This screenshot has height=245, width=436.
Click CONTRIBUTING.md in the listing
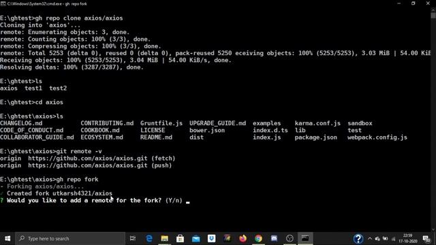tap(107, 123)
